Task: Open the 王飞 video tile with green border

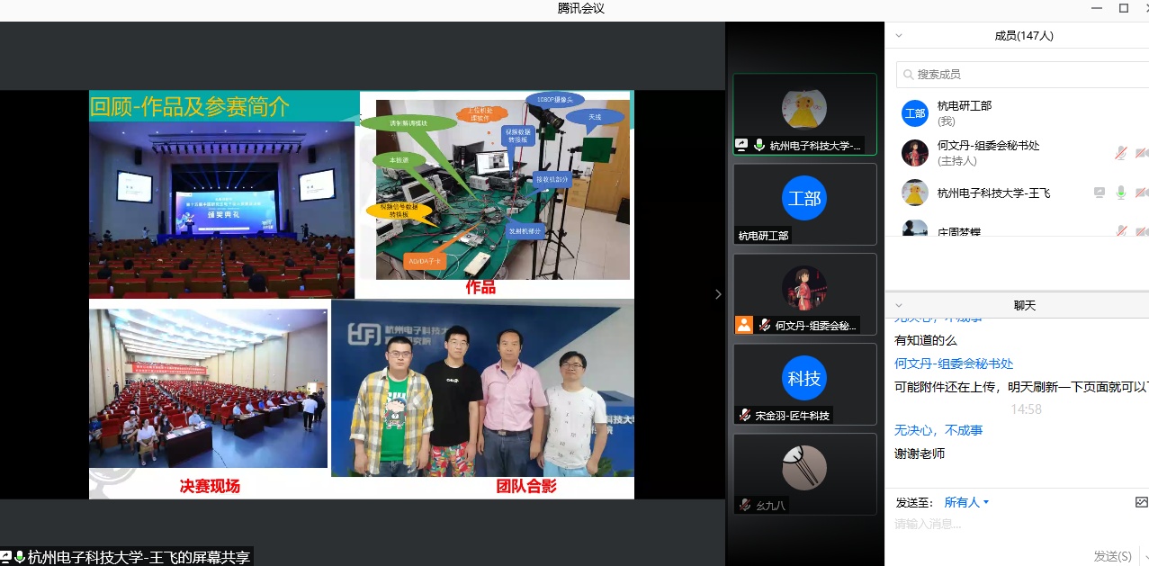Action: pos(805,113)
